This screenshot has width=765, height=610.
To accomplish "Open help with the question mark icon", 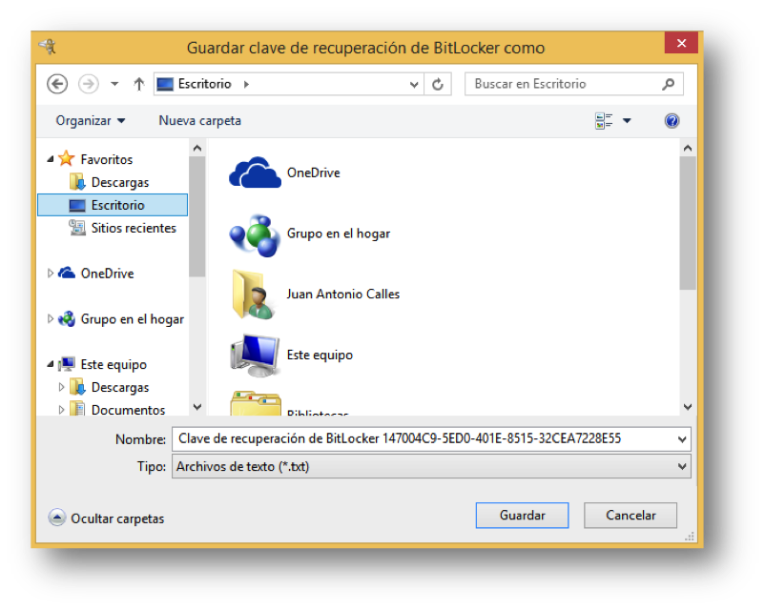I will pyautogui.click(x=672, y=120).
